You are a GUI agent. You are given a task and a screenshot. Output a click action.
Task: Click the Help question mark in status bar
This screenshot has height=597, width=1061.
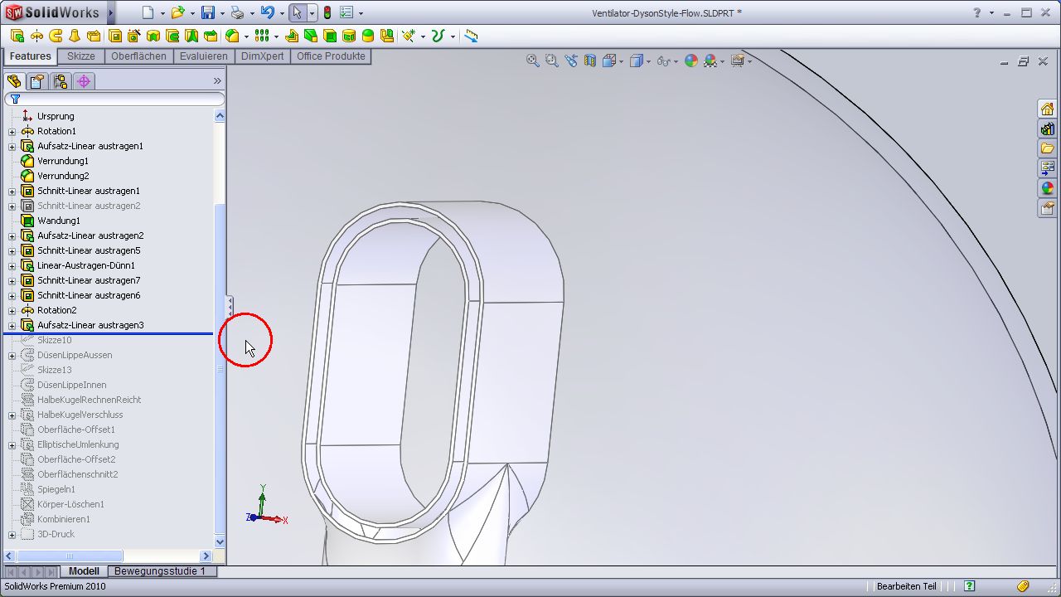pyautogui.click(x=969, y=586)
